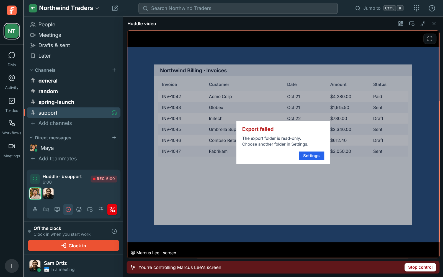443x277 pixels.
Task: Click the compose new message icon
Action: (x=115, y=8)
